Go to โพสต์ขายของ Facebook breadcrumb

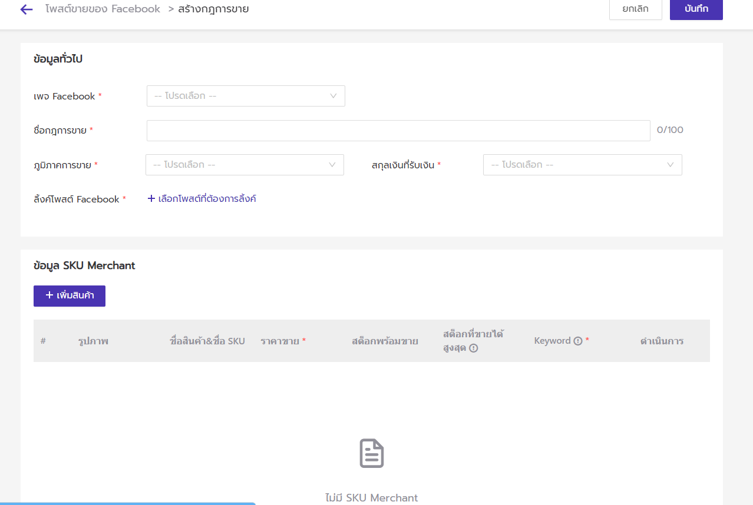click(103, 9)
